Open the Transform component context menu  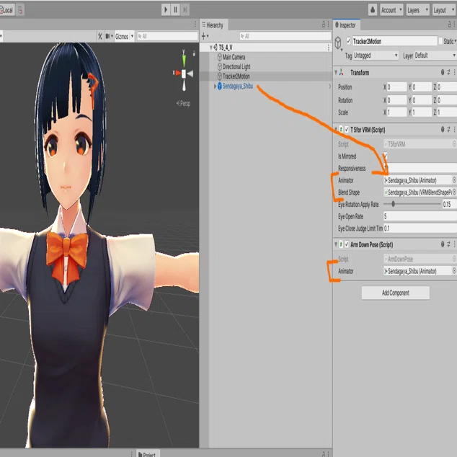[455, 72]
